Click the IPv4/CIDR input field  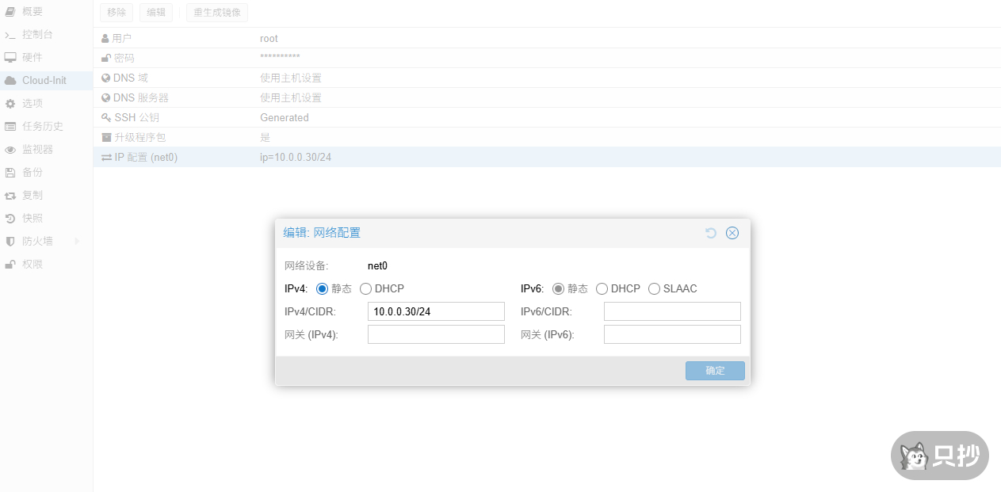tap(436, 311)
